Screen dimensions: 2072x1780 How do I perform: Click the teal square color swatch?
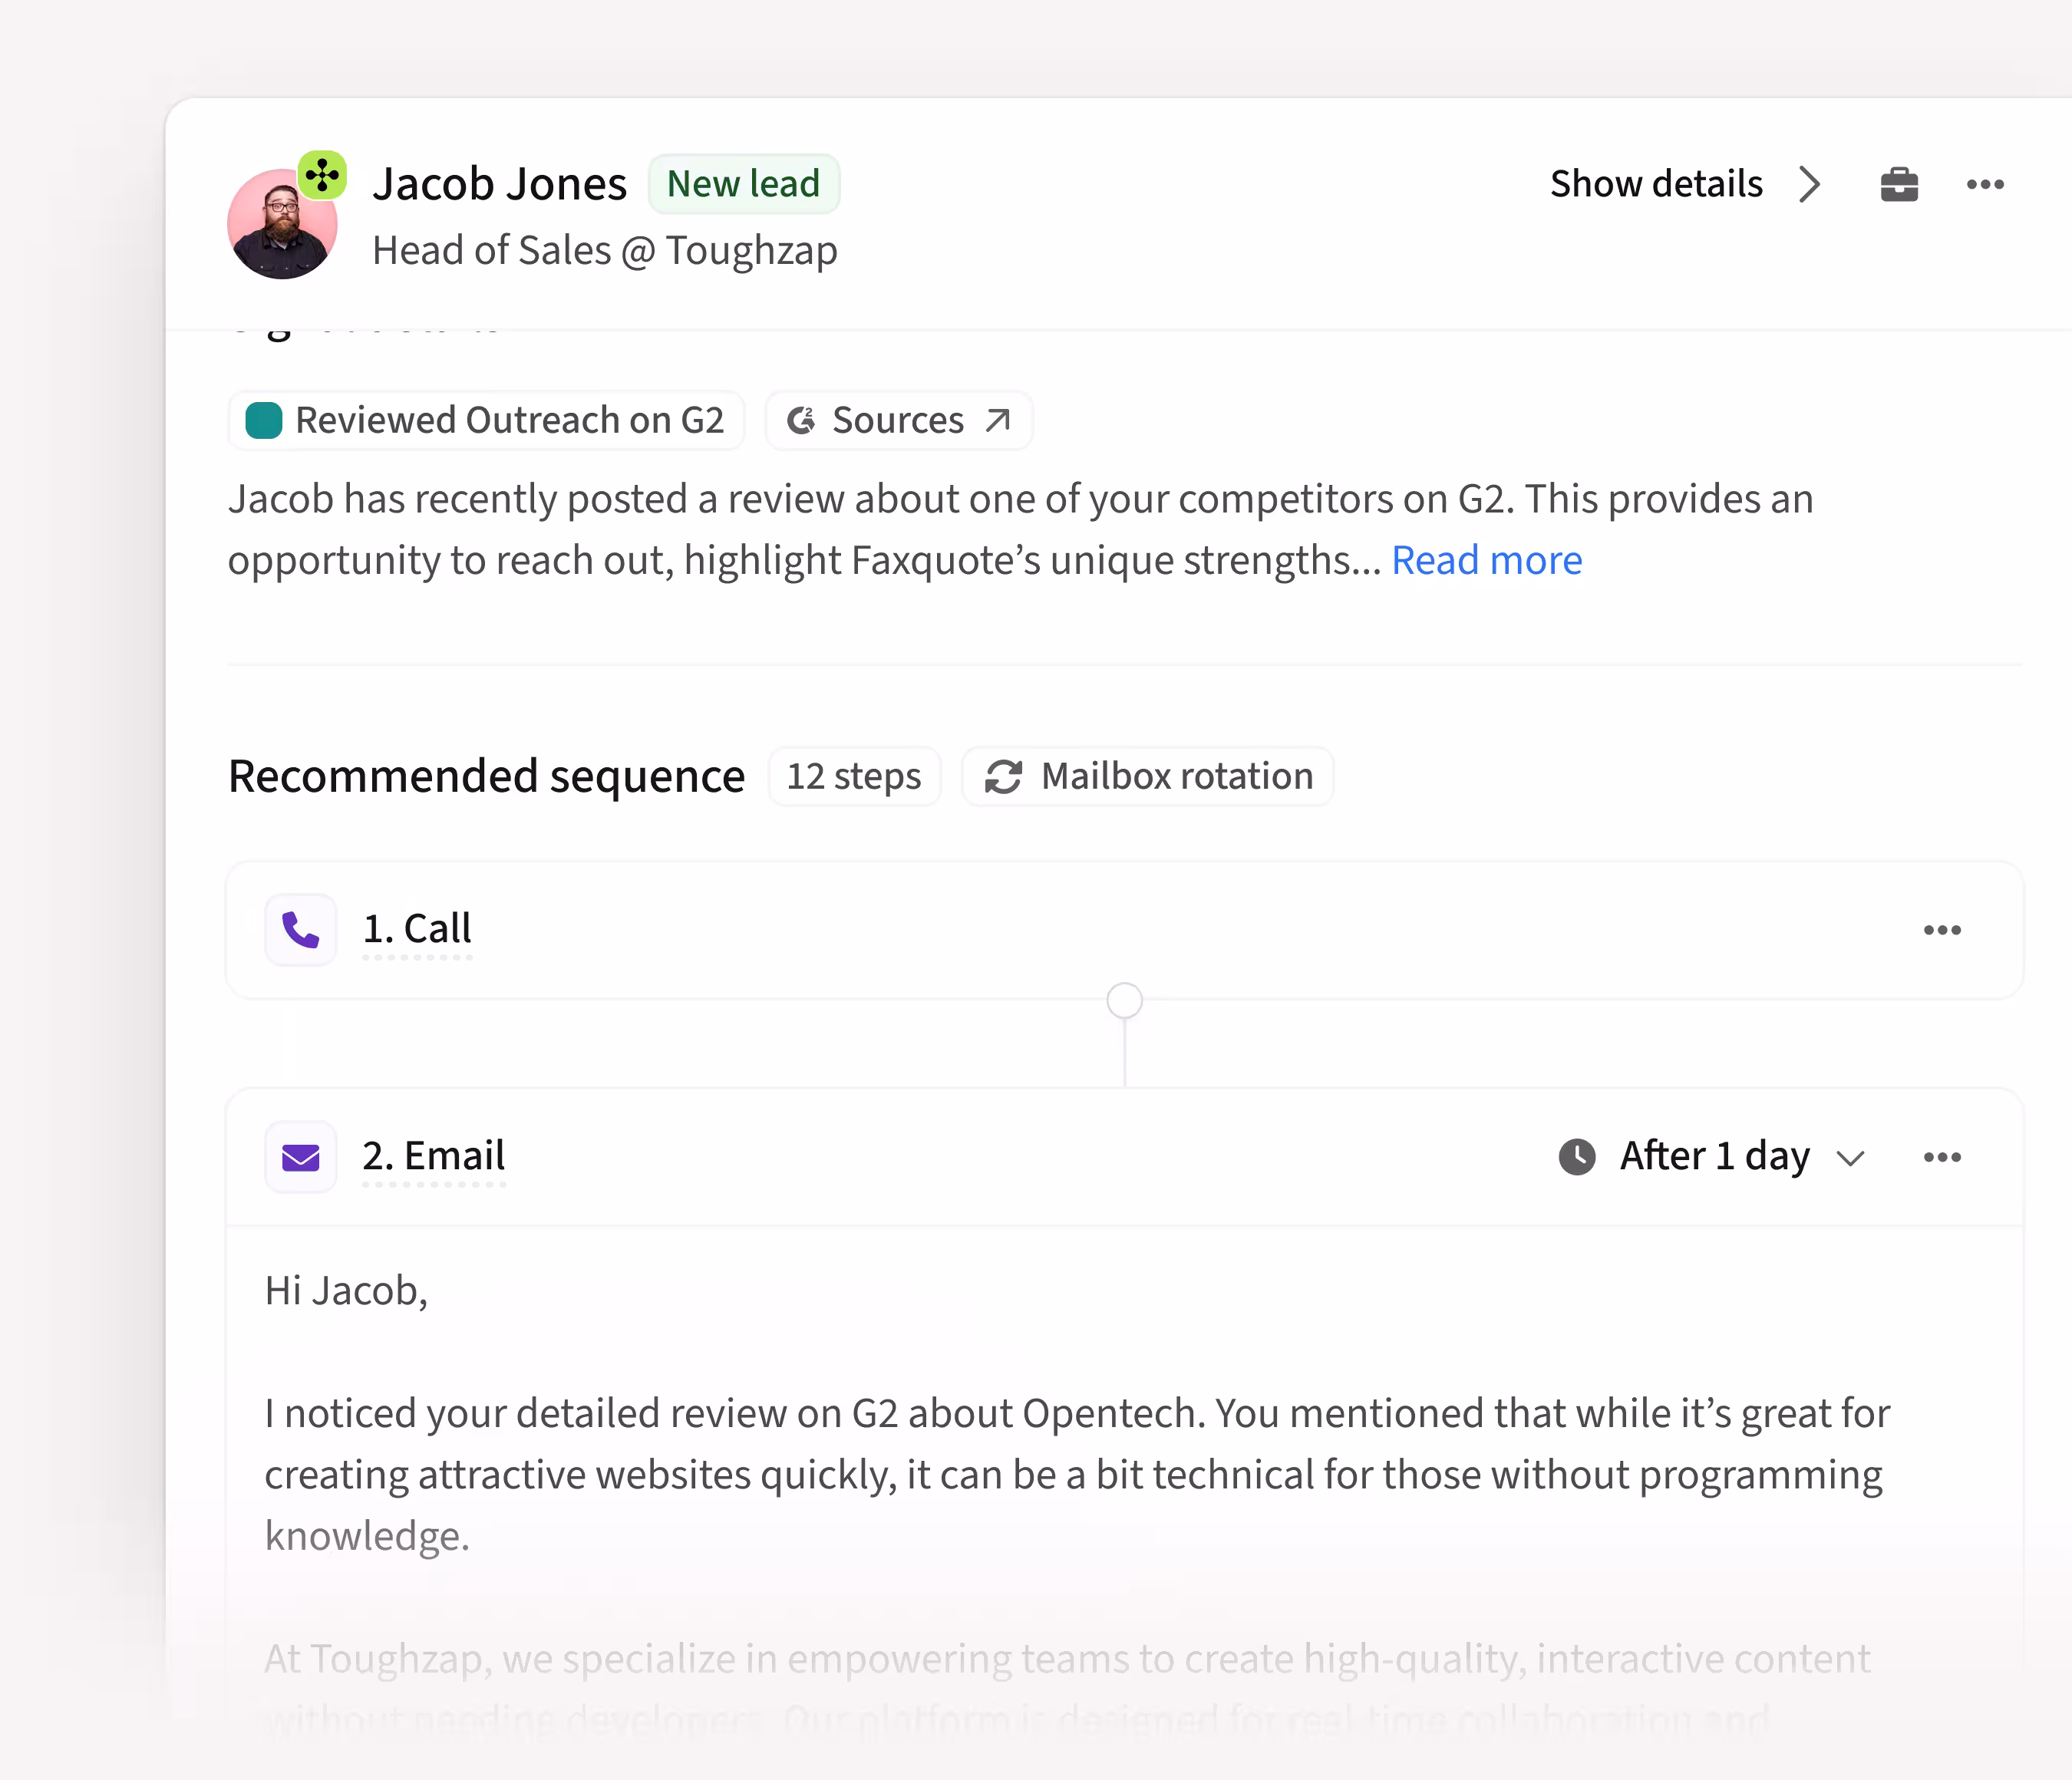tap(264, 421)
